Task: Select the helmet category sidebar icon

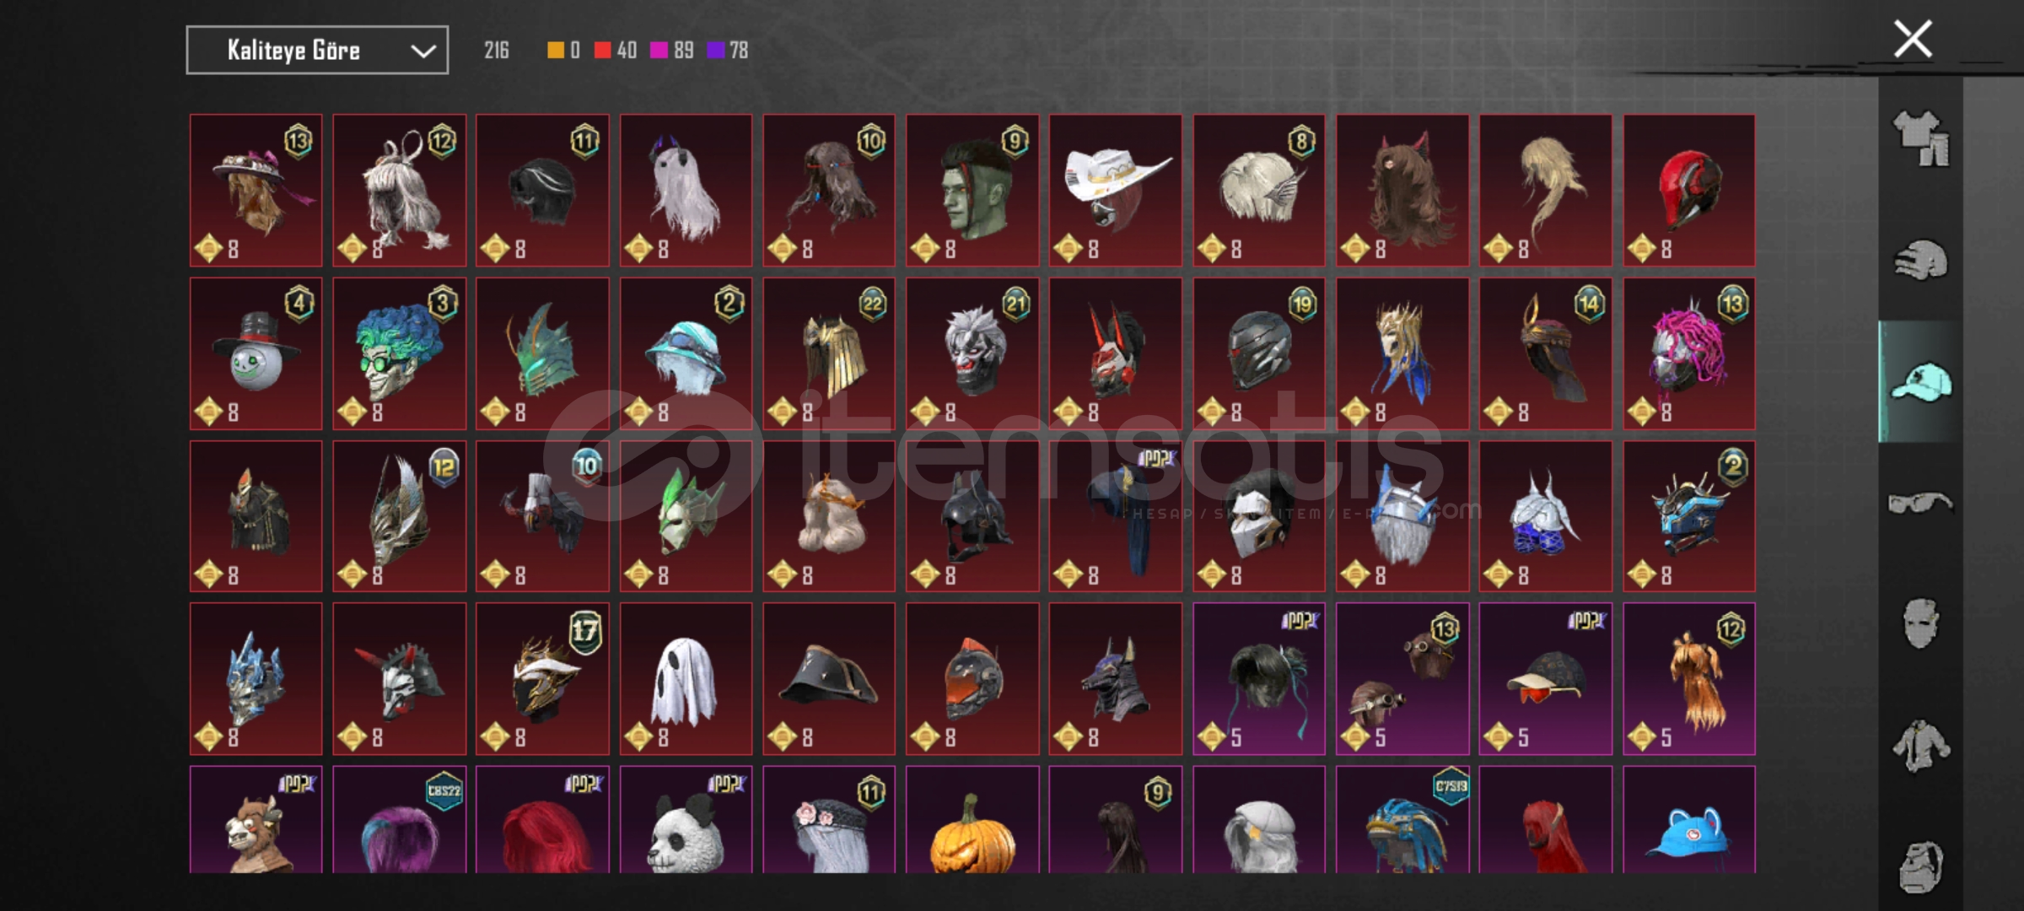Action: (x=1921, y=260)
